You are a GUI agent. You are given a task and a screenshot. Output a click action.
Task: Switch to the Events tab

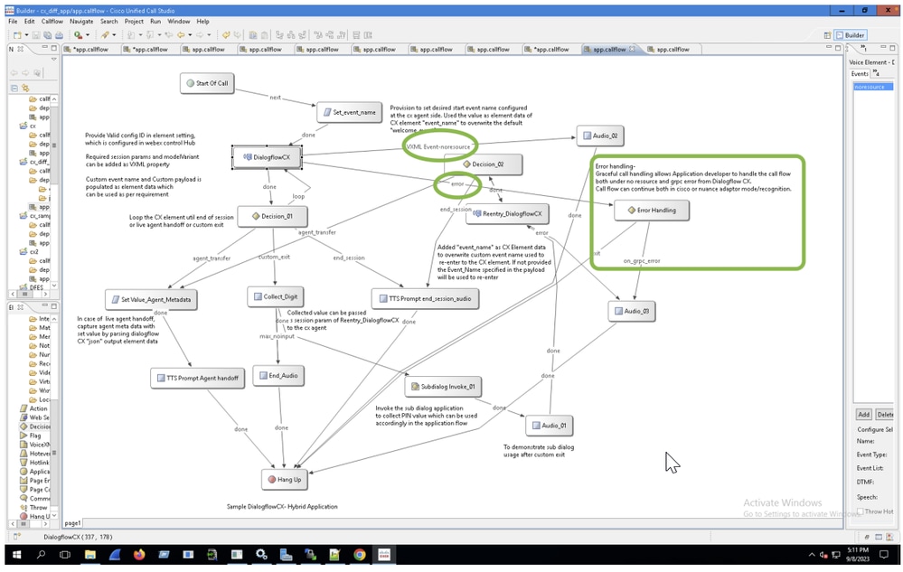tap(860, 74)
